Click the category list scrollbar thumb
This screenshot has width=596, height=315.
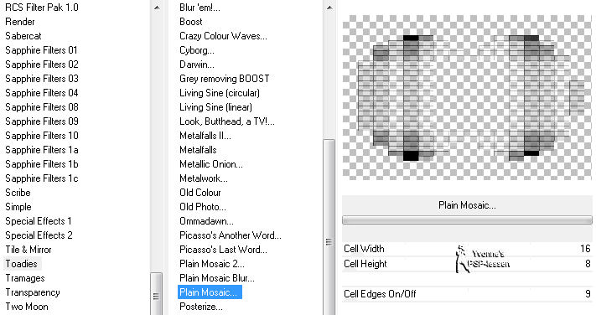point(156,293)
